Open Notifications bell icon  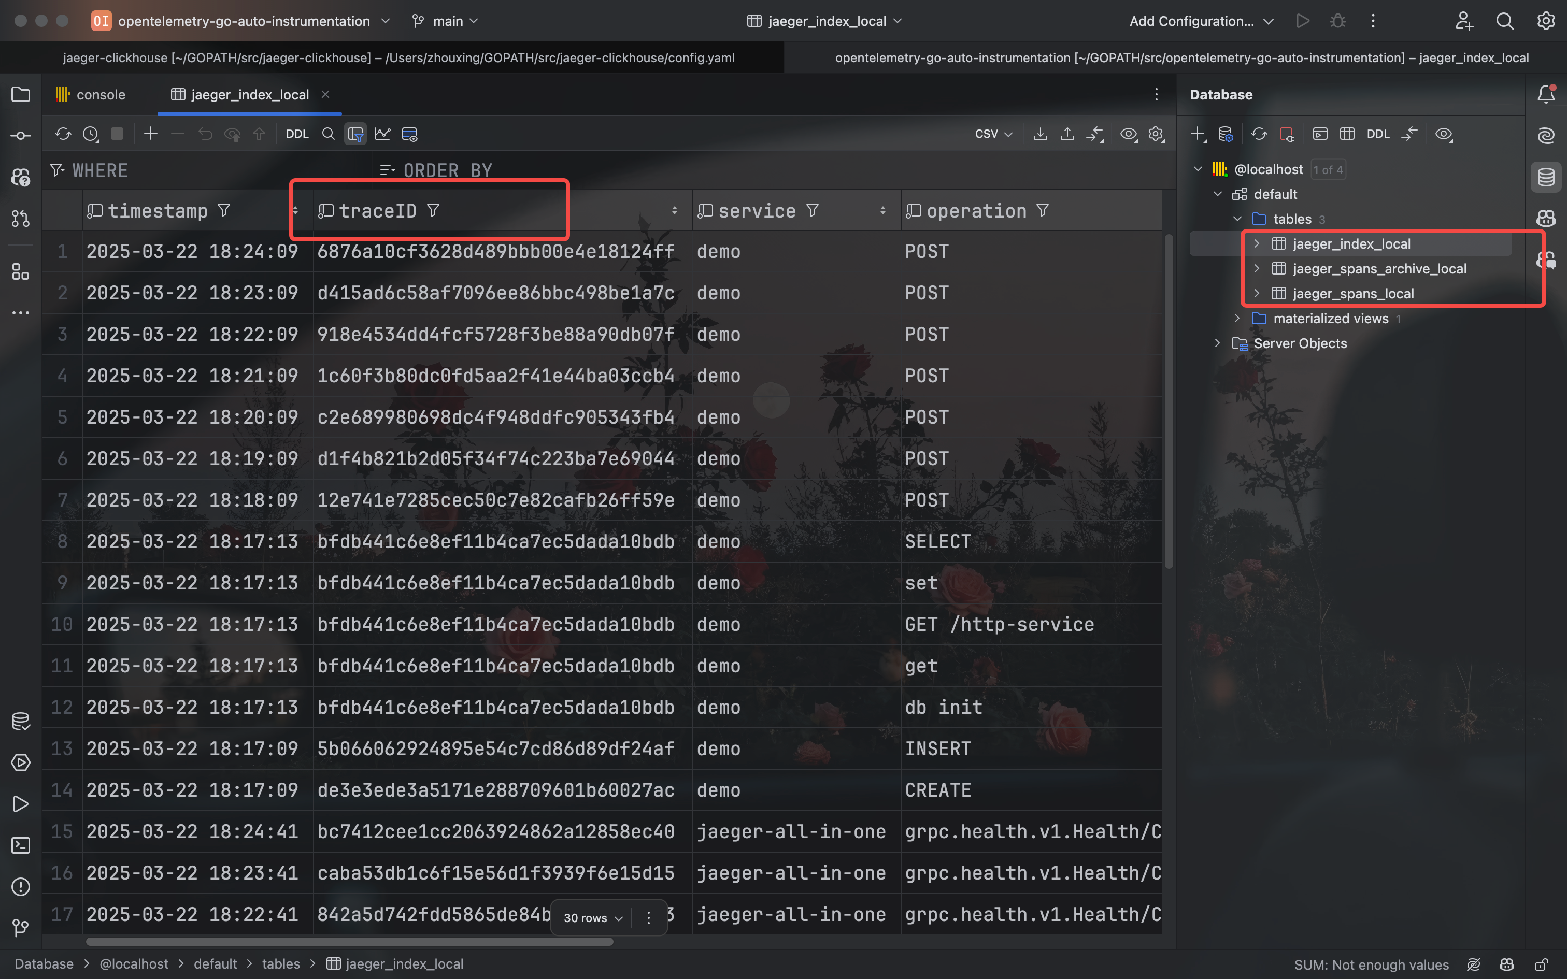click(1546, 94)
